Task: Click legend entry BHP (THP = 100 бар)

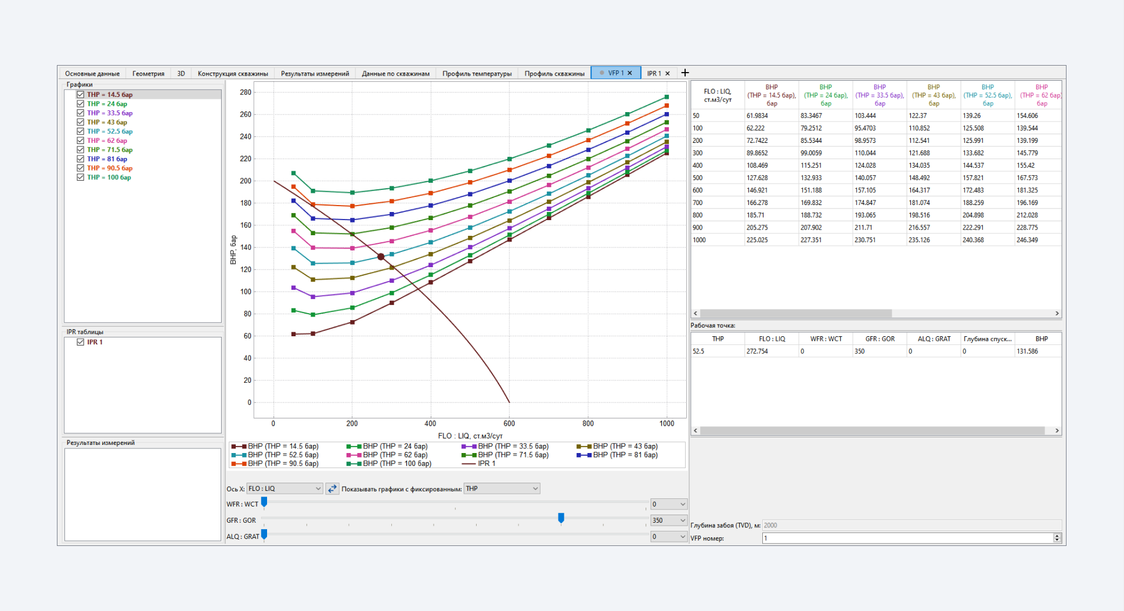Action: tap(389, 464)
